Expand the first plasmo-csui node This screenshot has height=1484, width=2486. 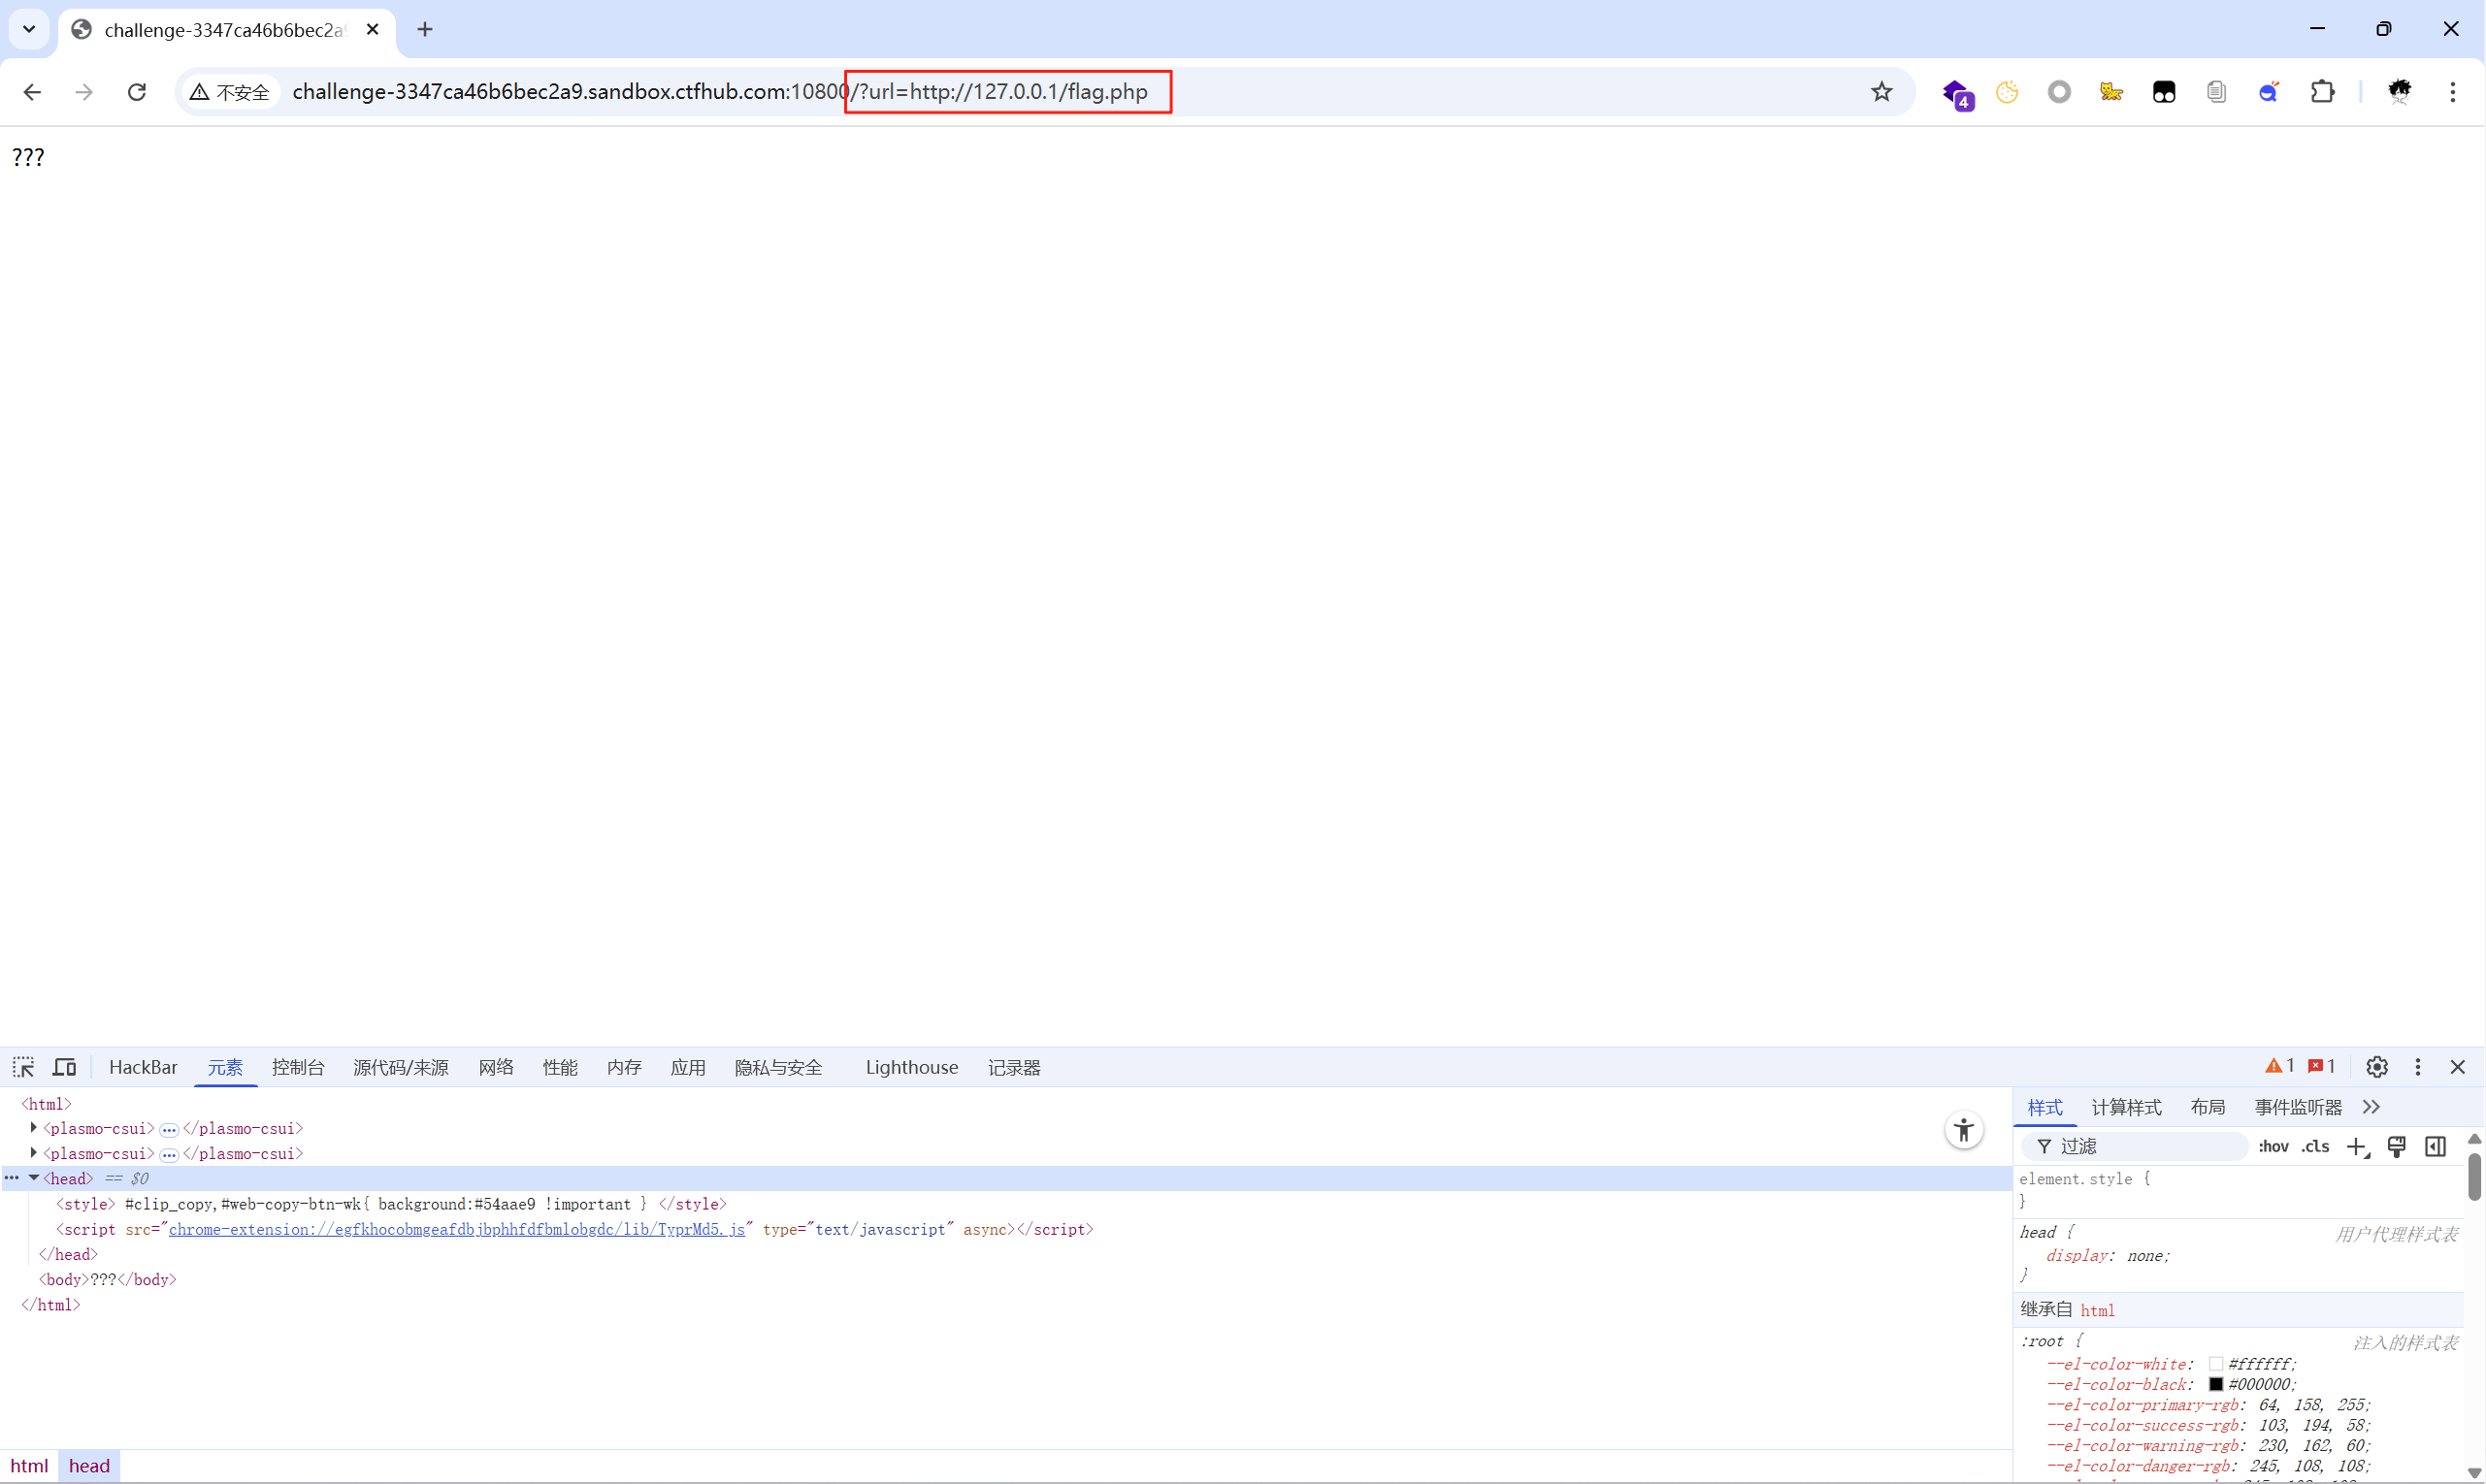coord(34,1128)
